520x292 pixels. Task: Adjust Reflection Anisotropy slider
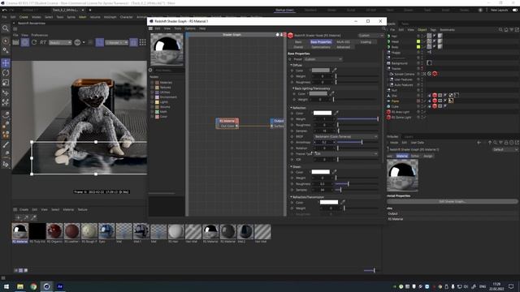(357, 142)
